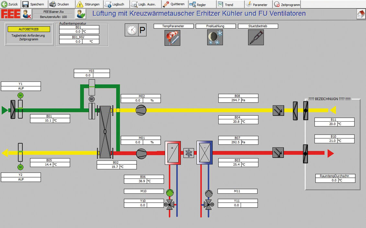Click the frost protection snowflake icon
Image resolution: width=366 pixels, height=228 pixels.
coord(189,153)
